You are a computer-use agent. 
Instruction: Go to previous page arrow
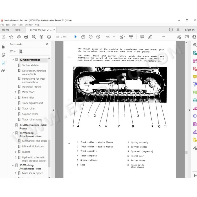pos(41,37)
